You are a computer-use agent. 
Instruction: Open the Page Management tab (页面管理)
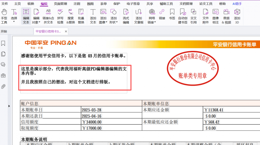pos(60,4)
